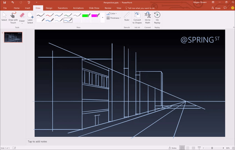Expand the Pens gallery more arrow
Image resolution: width=235 pixels, height=150 pixels.
(x=102, y=17)
